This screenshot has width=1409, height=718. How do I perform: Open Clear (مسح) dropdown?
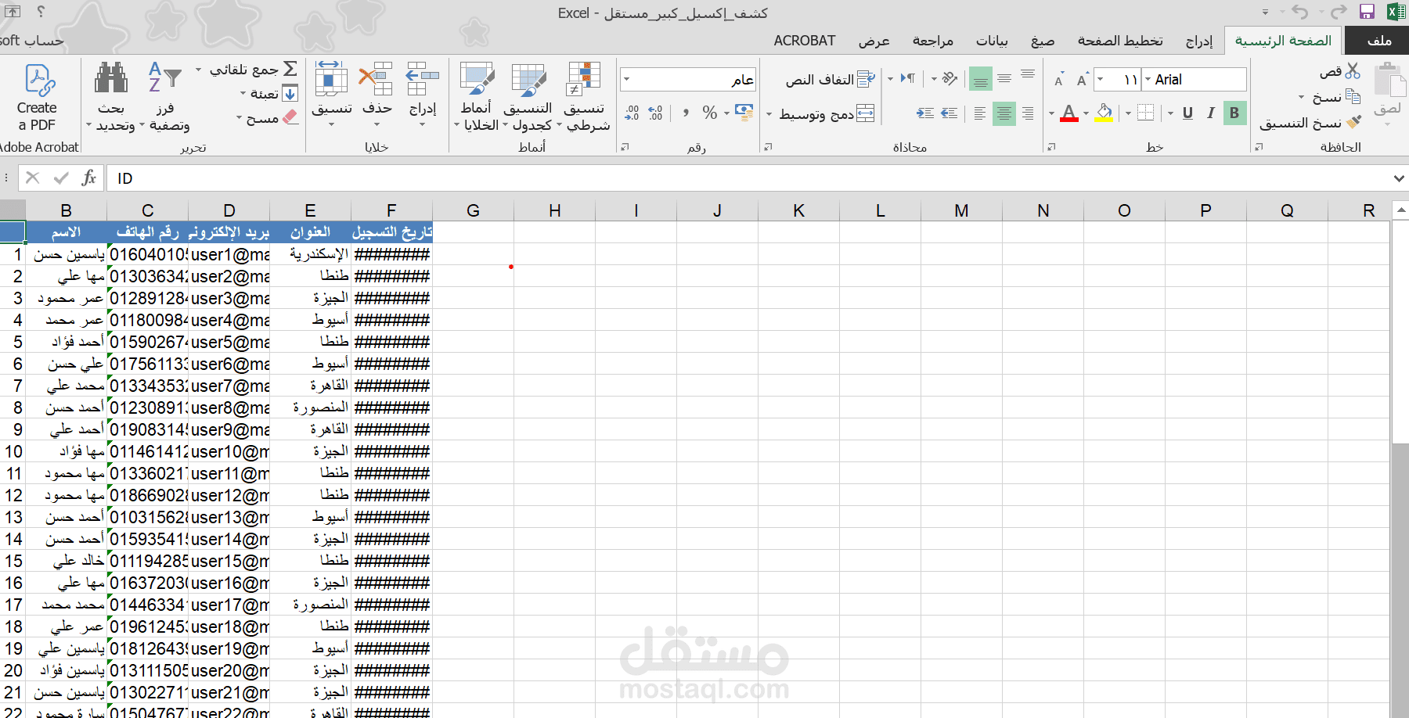[x=239, y=118]
